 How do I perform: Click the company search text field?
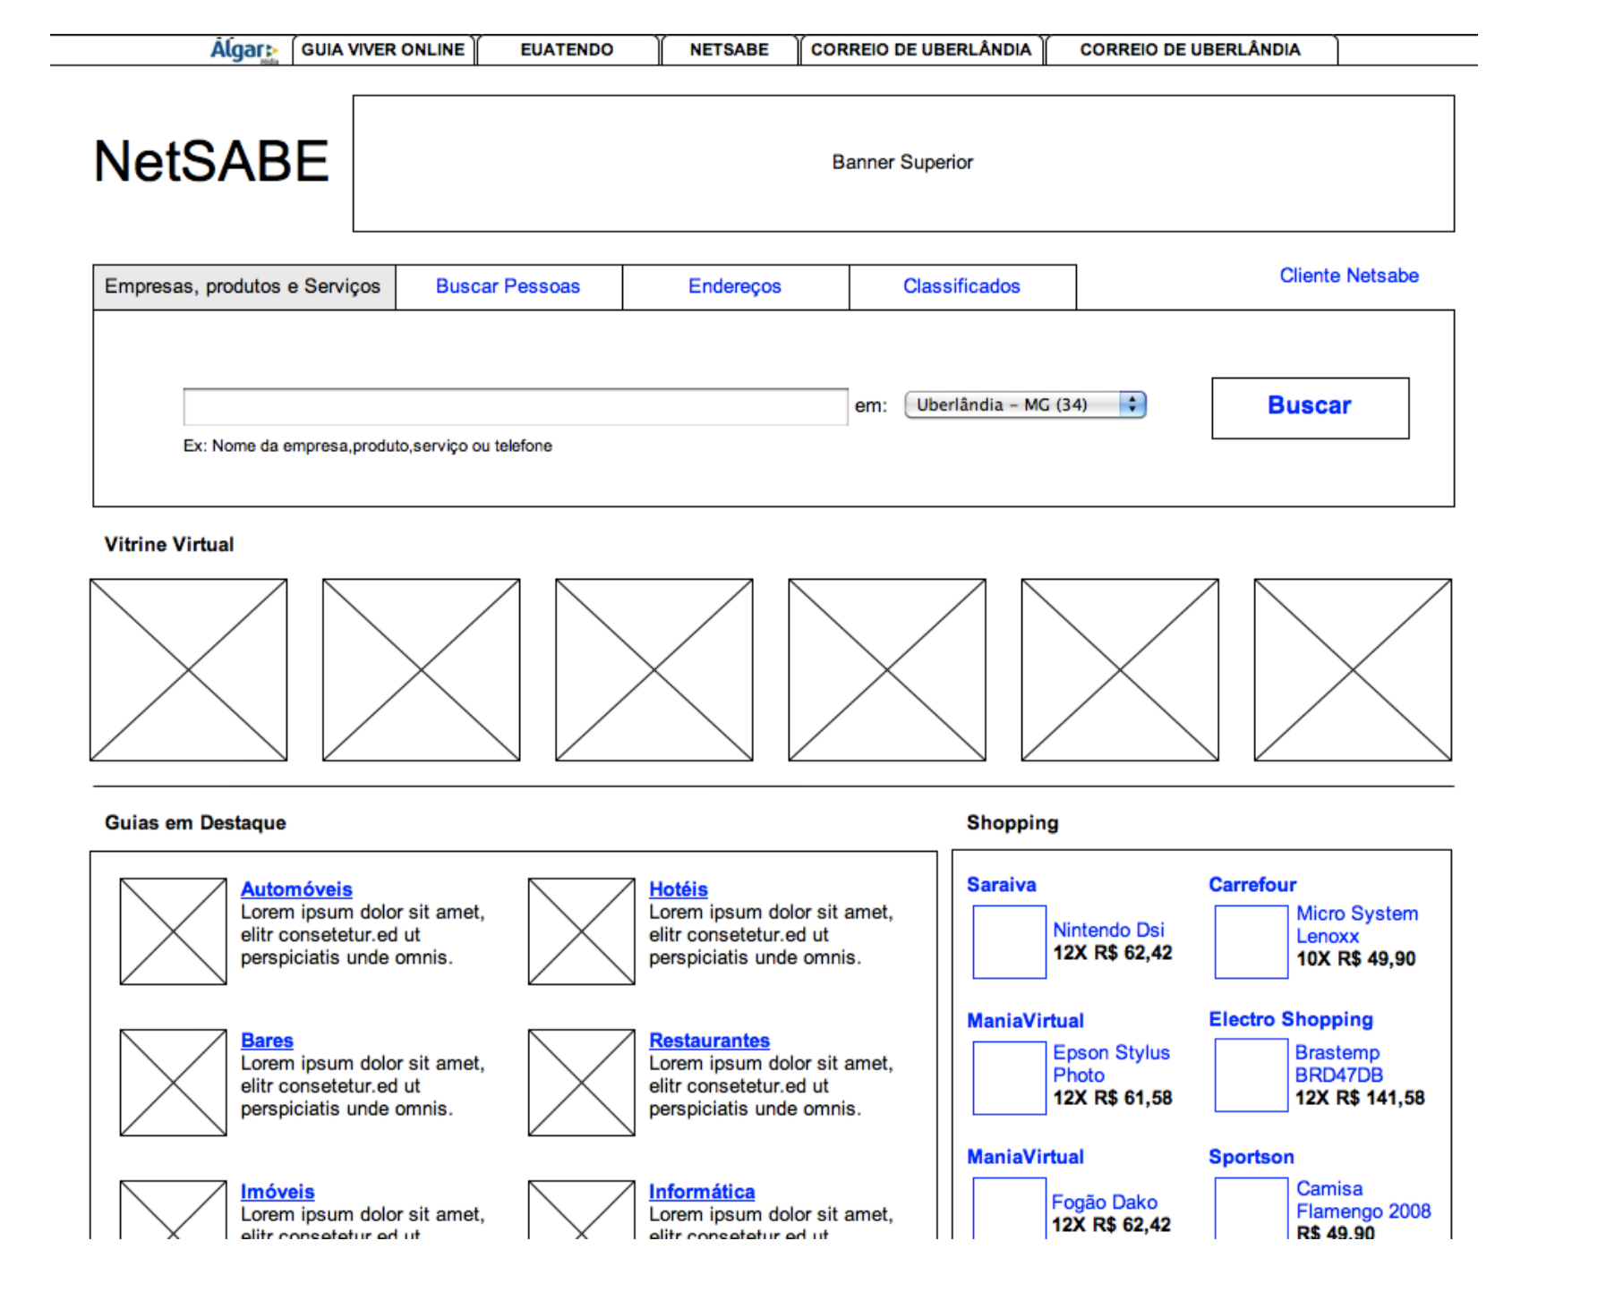click(x=515, y=406)
